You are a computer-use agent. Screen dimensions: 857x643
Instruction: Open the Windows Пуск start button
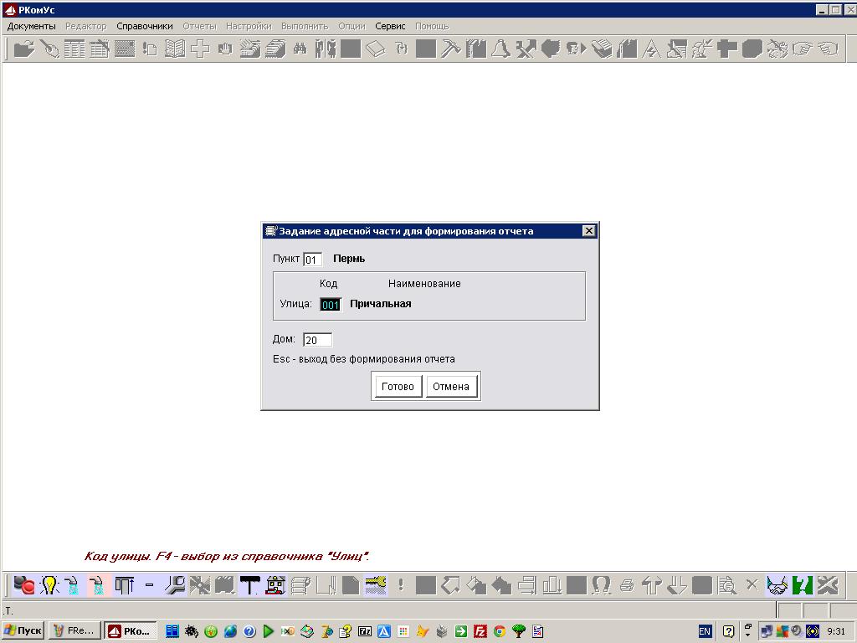[x=23, y=630]
